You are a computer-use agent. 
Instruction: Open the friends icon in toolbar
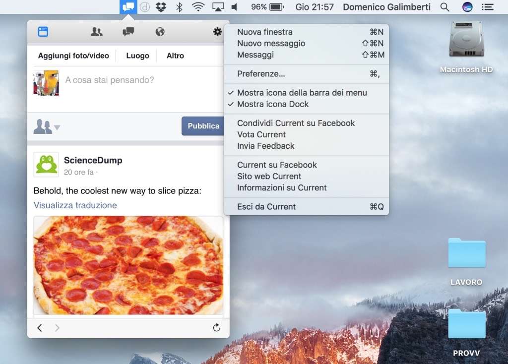coord(97,32)
